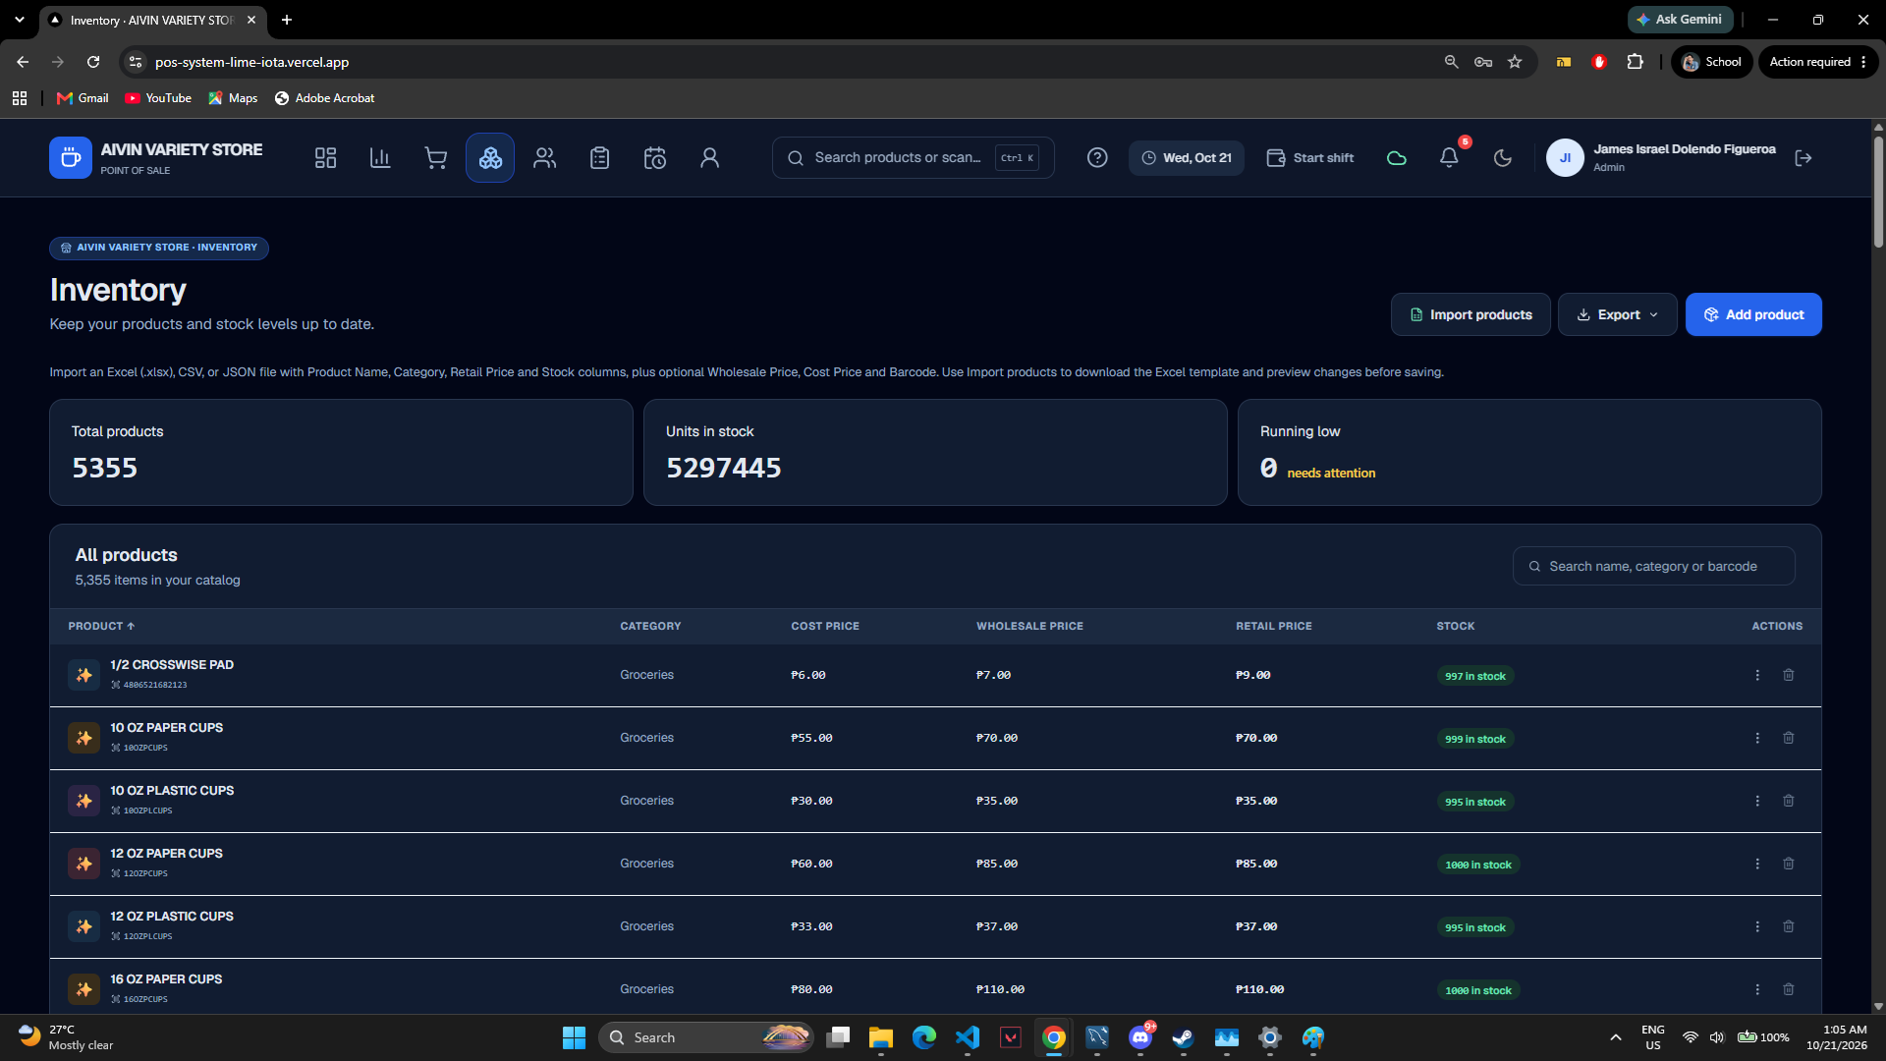The width and height of the screenshot is (1886, 1061).
Task: Select the Inventory browser tab
Action: pyautogui.click(x=152, y=20)
